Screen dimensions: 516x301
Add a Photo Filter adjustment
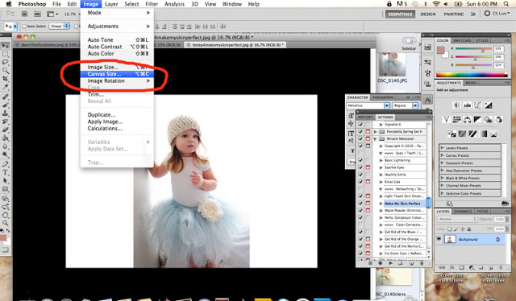(488, 120)
